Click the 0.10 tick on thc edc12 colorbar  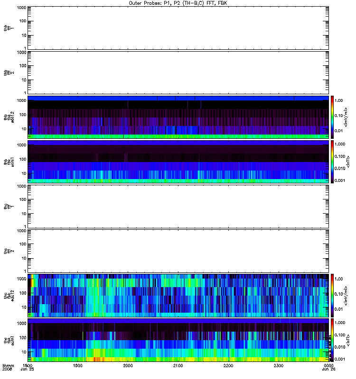click(x=338, y=294)
